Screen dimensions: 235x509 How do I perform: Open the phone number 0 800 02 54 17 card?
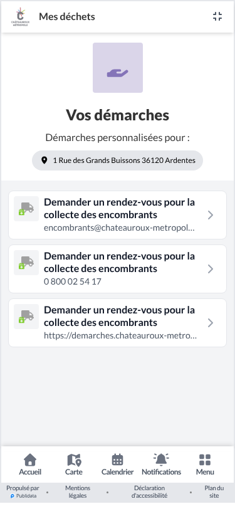[118, 269]
